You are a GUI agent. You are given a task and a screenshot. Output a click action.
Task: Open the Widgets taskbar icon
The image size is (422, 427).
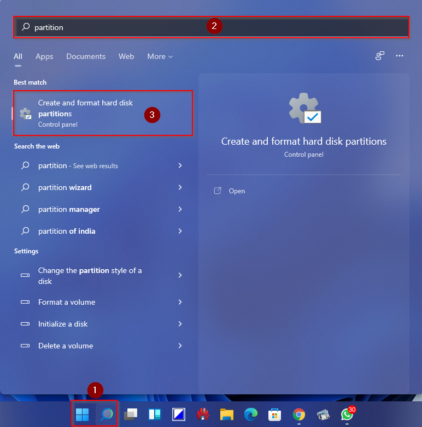click(x=155, y=414)
